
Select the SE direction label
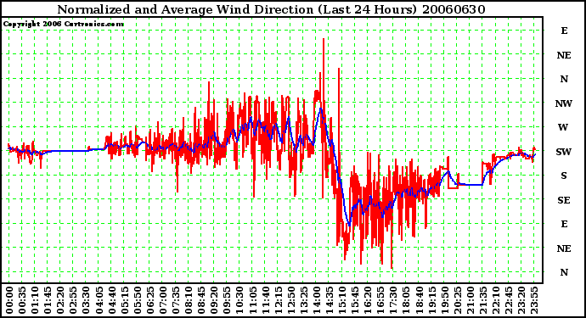pyautogui.click(x=564, y=200)
